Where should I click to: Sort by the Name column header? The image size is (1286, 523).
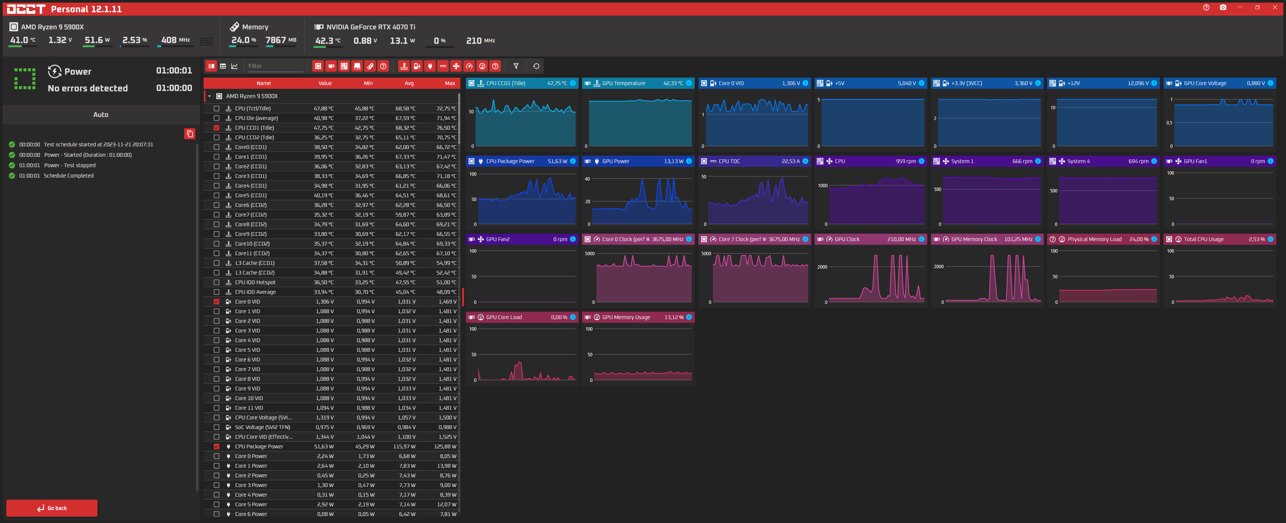point(263,83)
